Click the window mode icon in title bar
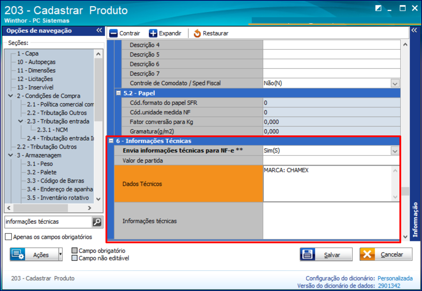 pyautogui.click(x=378, y=8)
